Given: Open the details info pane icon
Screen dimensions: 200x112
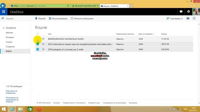Looking at the screenshot, I should 194,18.
